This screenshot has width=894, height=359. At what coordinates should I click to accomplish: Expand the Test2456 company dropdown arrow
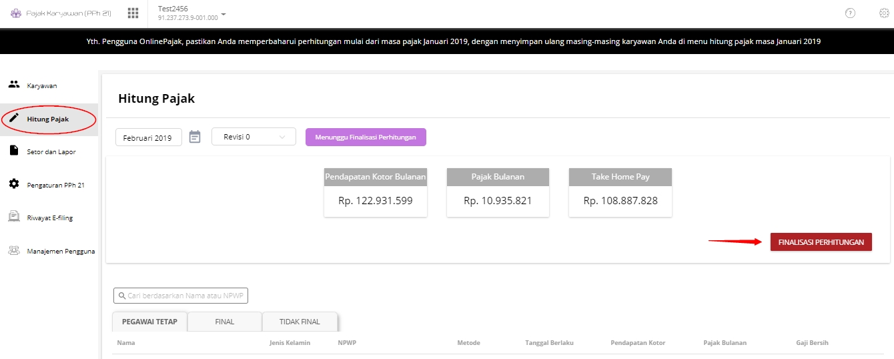pyautogui.click(x=223, y=14)
